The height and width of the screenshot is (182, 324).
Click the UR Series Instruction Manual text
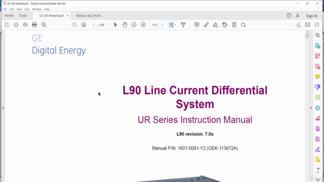tap(195, 120)
